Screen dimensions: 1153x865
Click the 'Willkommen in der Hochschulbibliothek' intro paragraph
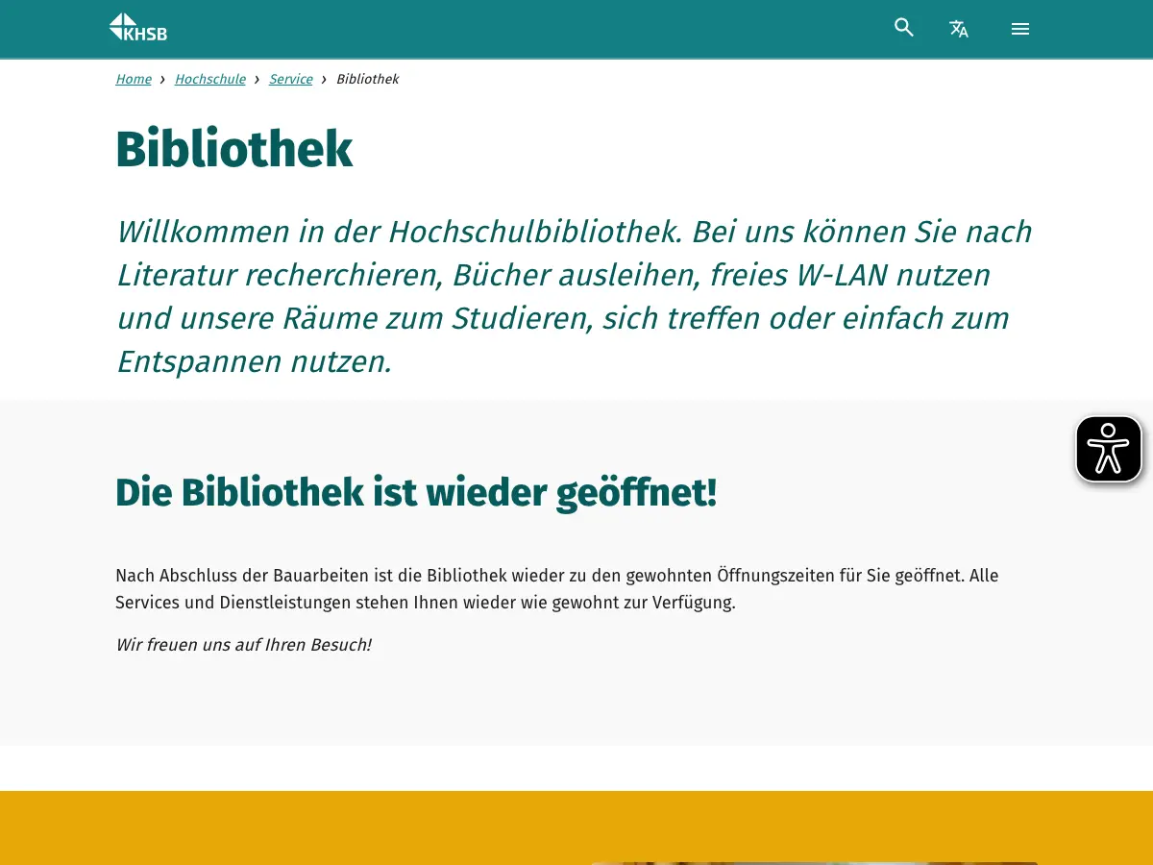pos(575,297)
